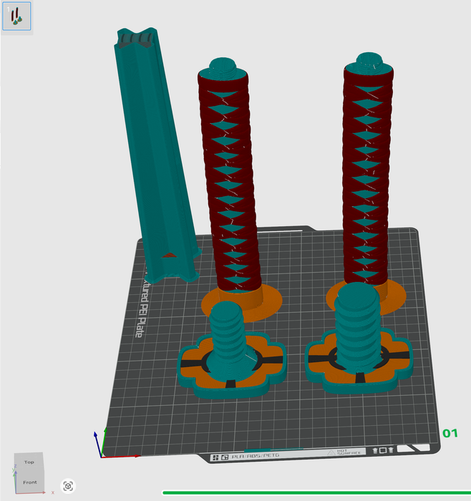Click the green progress bar at bottom

[x=315, y=492]
